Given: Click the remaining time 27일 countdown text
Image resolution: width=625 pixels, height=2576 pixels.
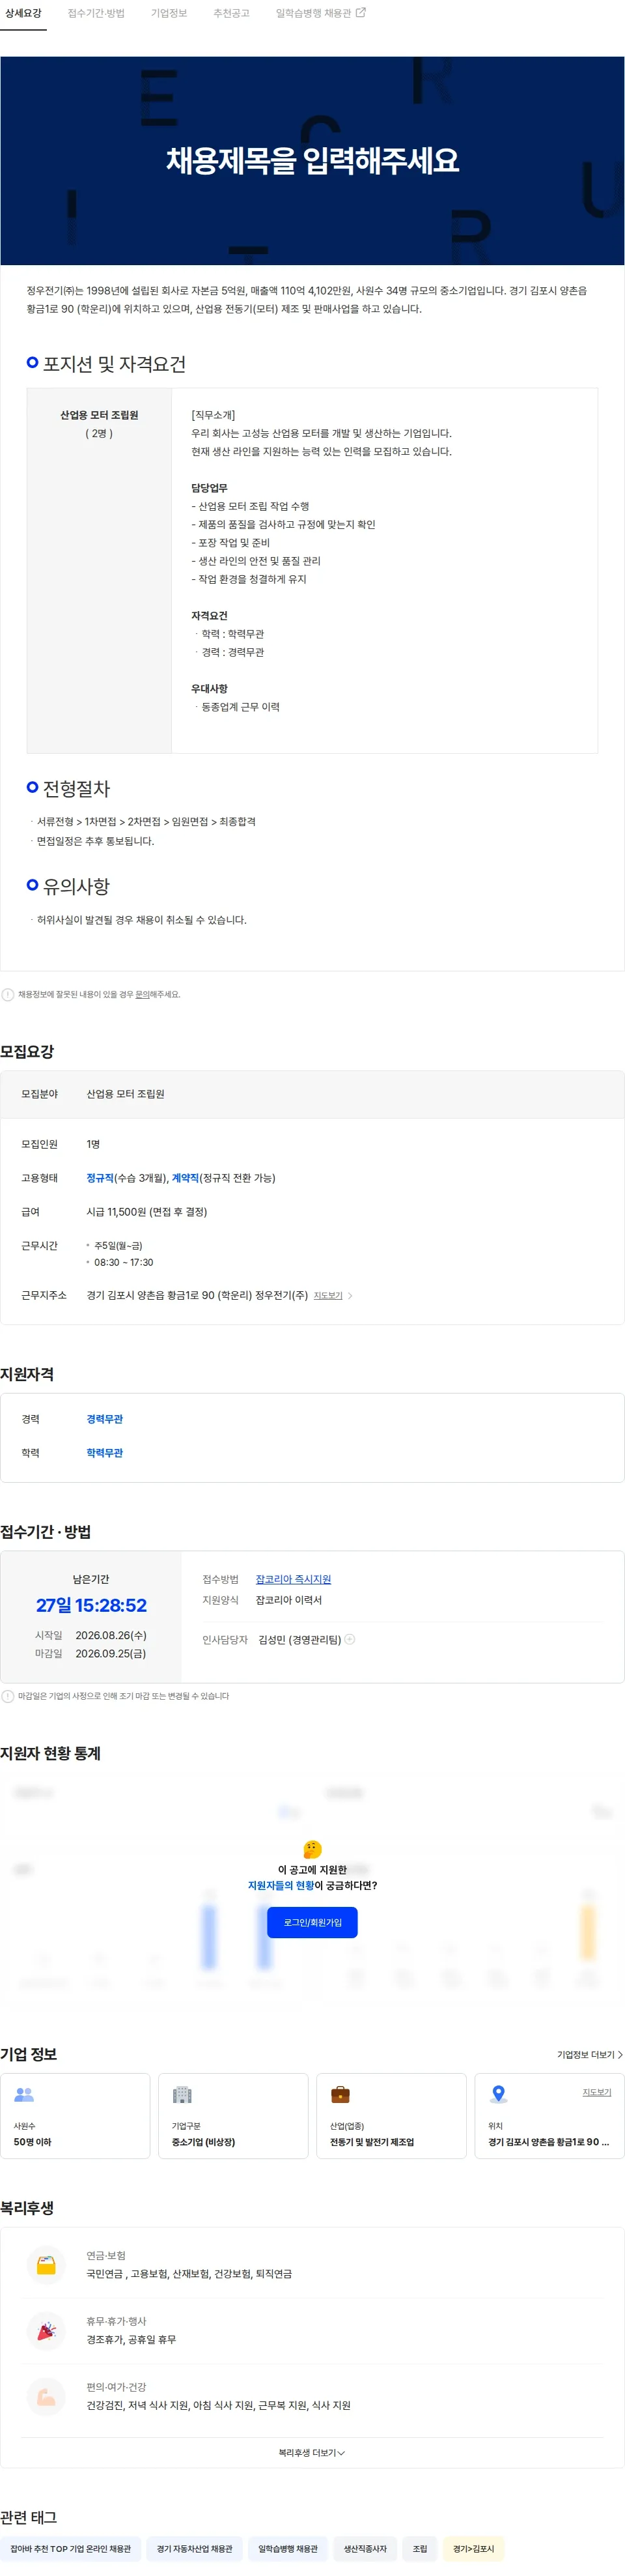Looking at the screenshot, I should (x=91, y=1606).
